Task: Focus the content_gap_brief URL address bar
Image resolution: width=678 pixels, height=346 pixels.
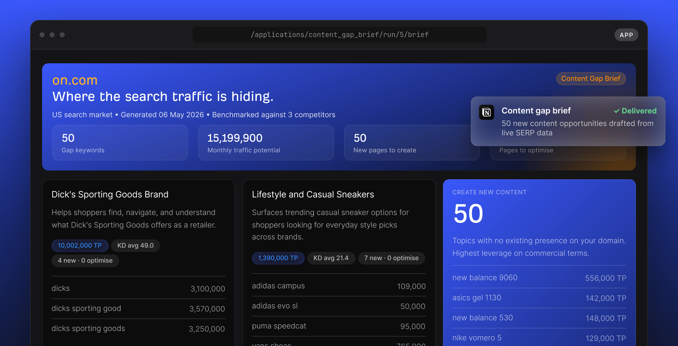Action: point(340,34)
